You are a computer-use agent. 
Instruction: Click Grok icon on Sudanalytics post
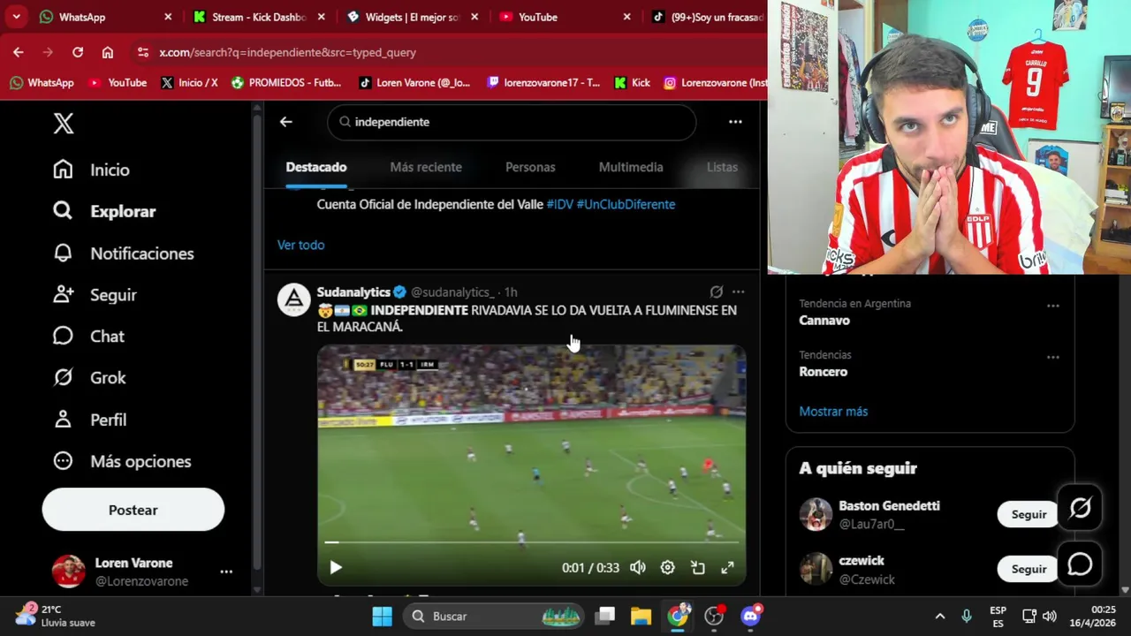(x=717, y=291)
